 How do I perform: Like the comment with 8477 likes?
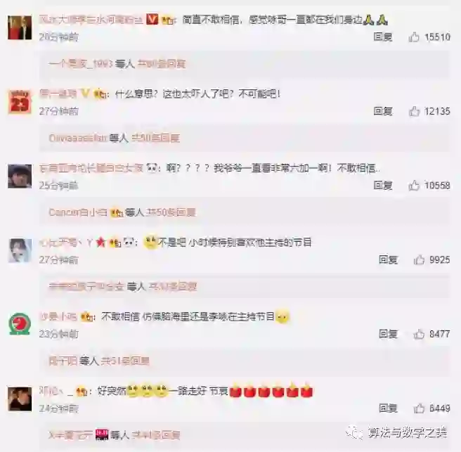tap(419, 334)
